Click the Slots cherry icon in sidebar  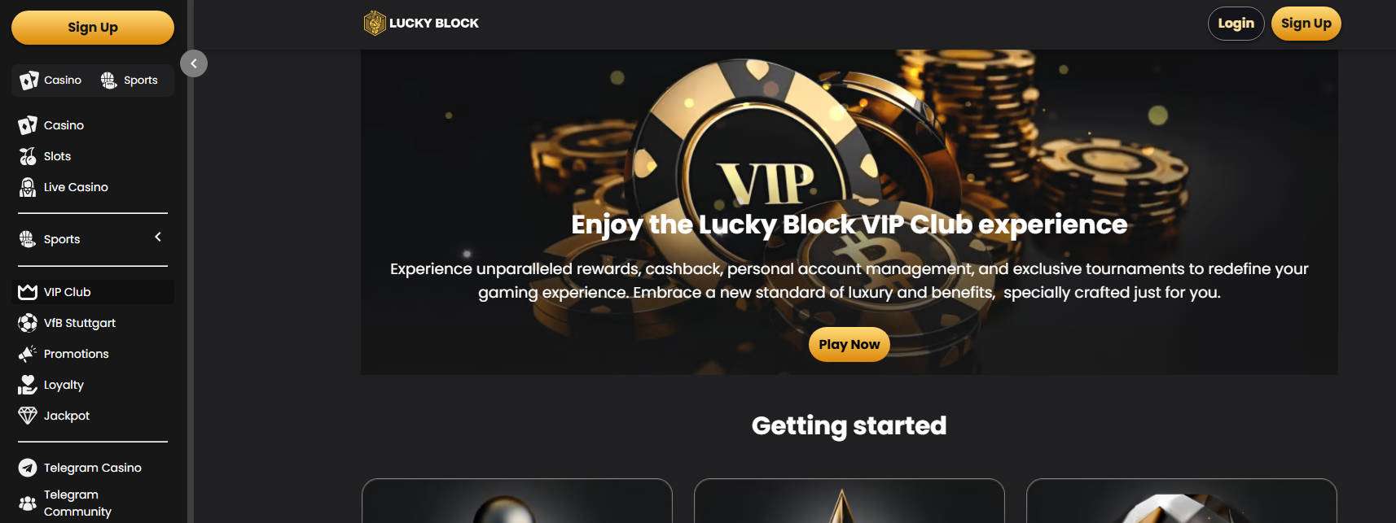pyautogui.click(x=28, y=156)
